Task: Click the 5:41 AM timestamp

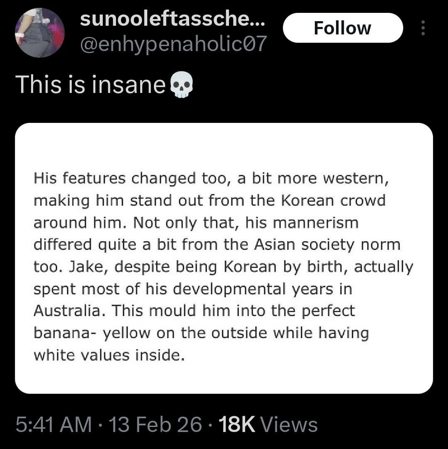Action: [54, 425]
